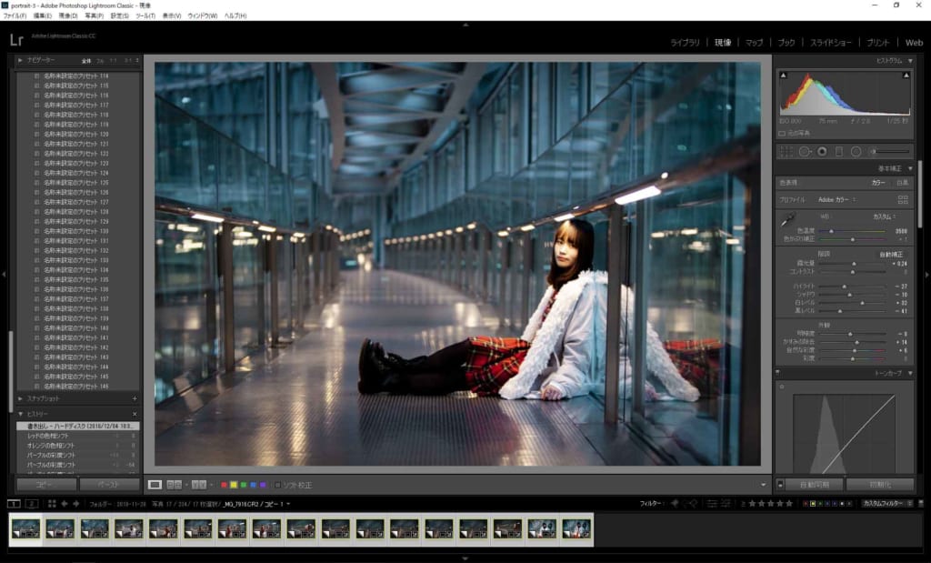Toggle original photo checkbox under histogram
The height and width of the screenshot is (563, 931).
point(782,134)
